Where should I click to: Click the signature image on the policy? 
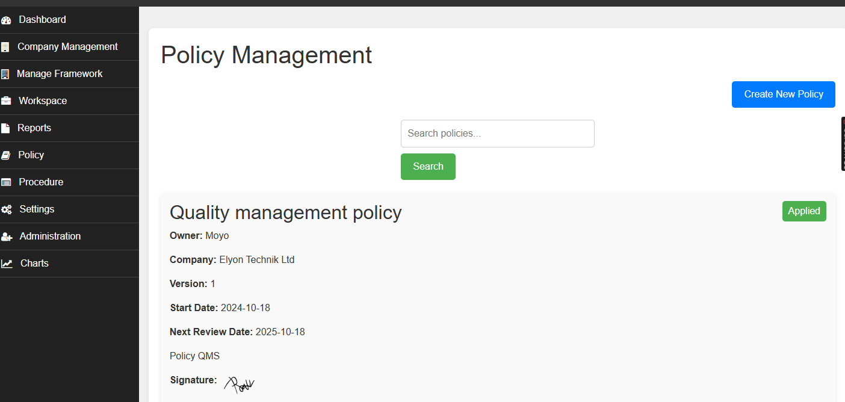coord(239,383)
